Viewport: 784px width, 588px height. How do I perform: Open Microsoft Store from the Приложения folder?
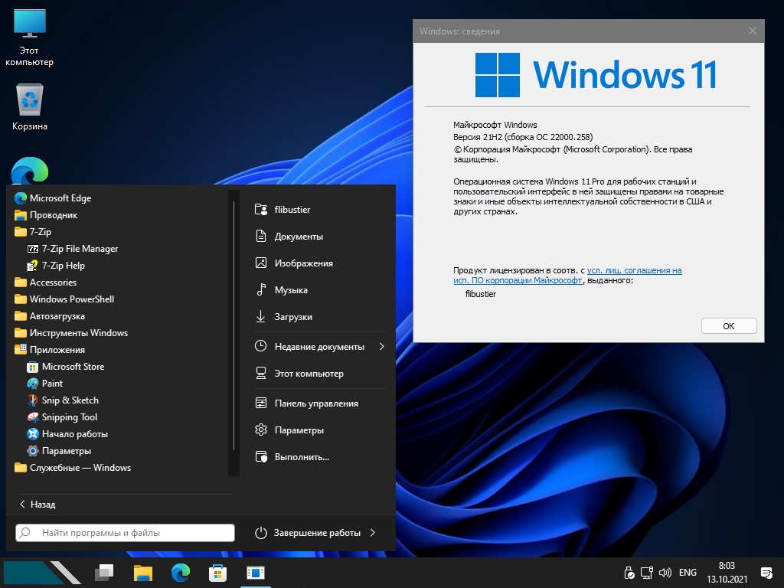point(72,367)
